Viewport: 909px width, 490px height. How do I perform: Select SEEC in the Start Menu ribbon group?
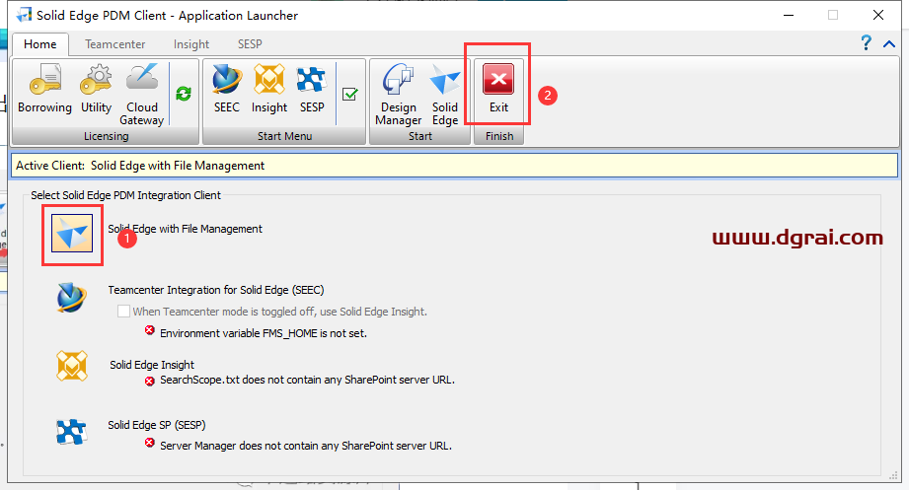click(227, 88)
